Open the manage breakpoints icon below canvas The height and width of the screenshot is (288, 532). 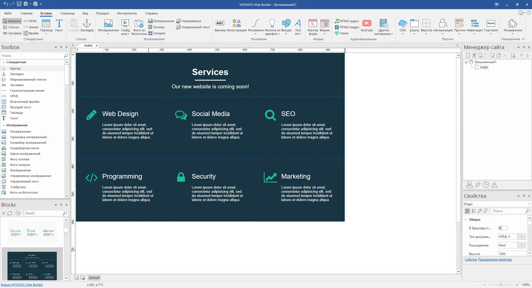tap(82, 278)
